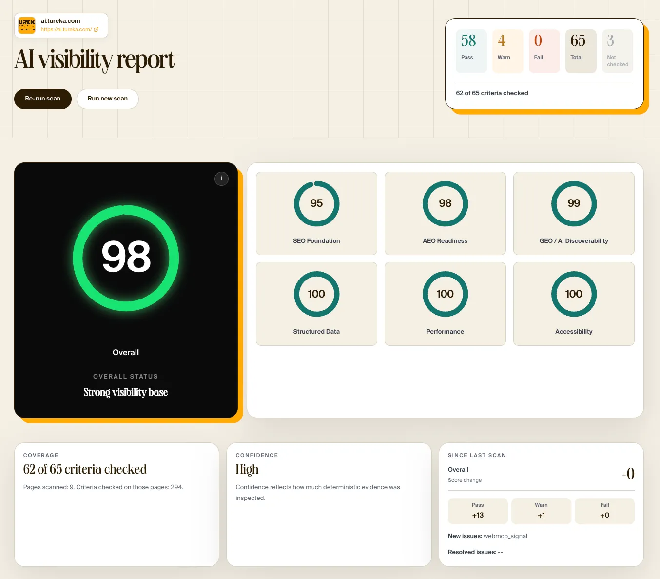Click the Tureka site logo thumbnail
The image size is (660, 579).
point(27,25)
